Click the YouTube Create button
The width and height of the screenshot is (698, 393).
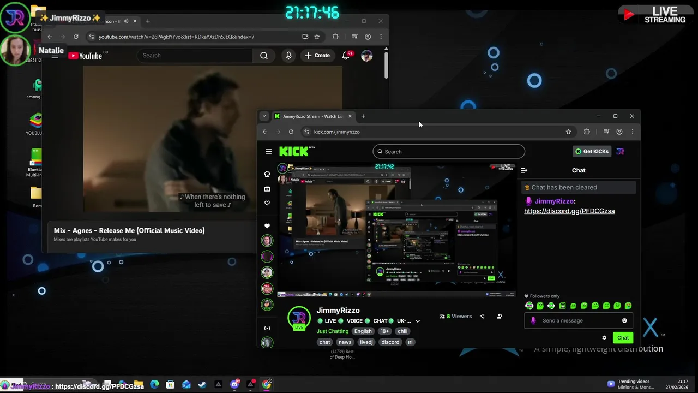pyautogui.click(x=317, y=55)
